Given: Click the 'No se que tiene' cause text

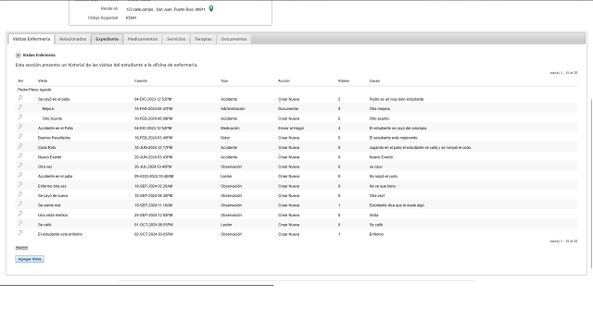Looking at the screenshot, I should point(383,186).
